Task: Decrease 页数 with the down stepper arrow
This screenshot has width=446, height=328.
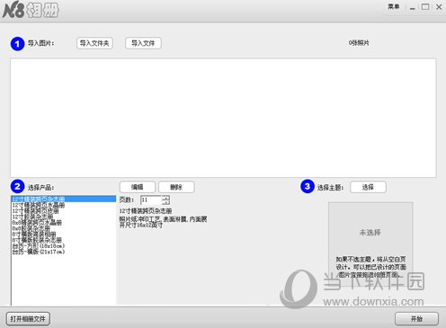Action: tap(165, 202)
